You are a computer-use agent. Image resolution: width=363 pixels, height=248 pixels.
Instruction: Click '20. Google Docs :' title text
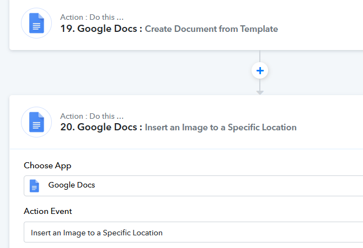[101, 127]
